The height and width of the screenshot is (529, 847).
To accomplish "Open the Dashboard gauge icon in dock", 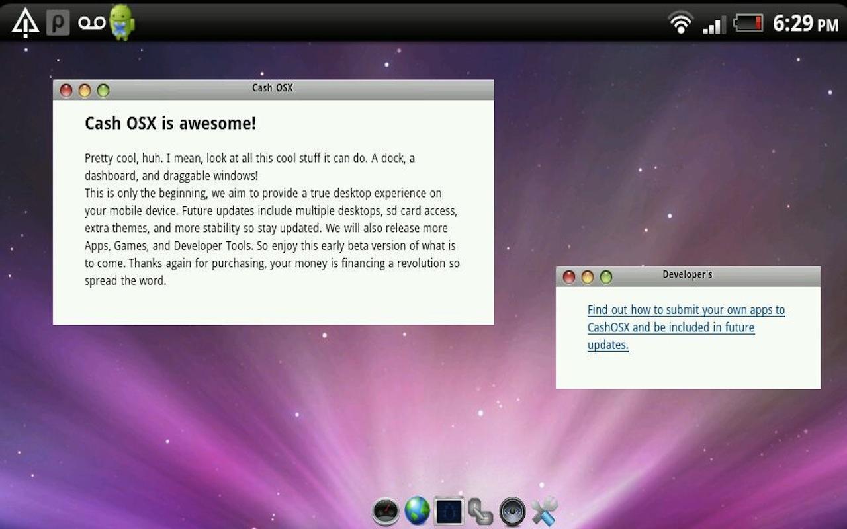I will tap(385, 512).
